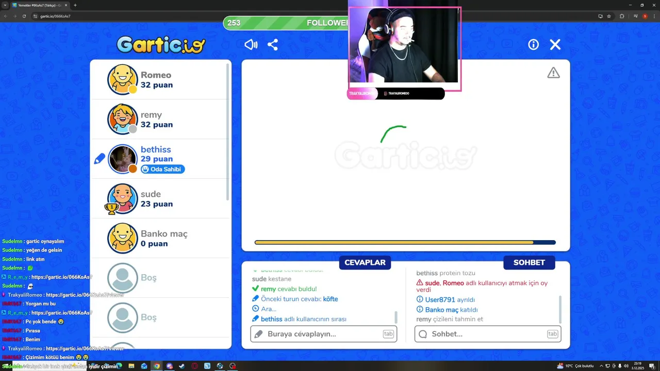
Task: Click the answers panel scrollbar
Action: (396, 316)
